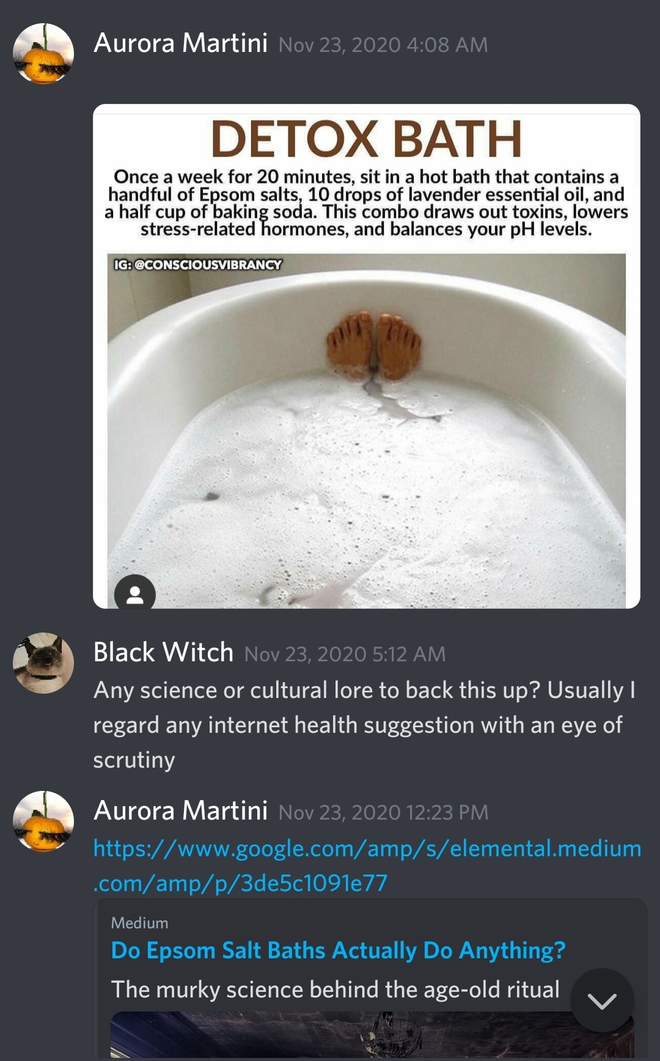Viewport: 660px width, 1061px height.
Task: Tap the DETOX BATH heading in the image
Action: [x=367, y=139]
